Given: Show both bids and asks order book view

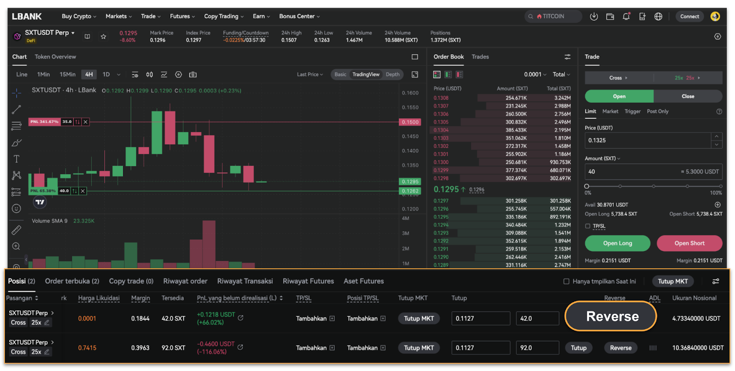Looking at the screenshot, I should [x=437, y=74].
